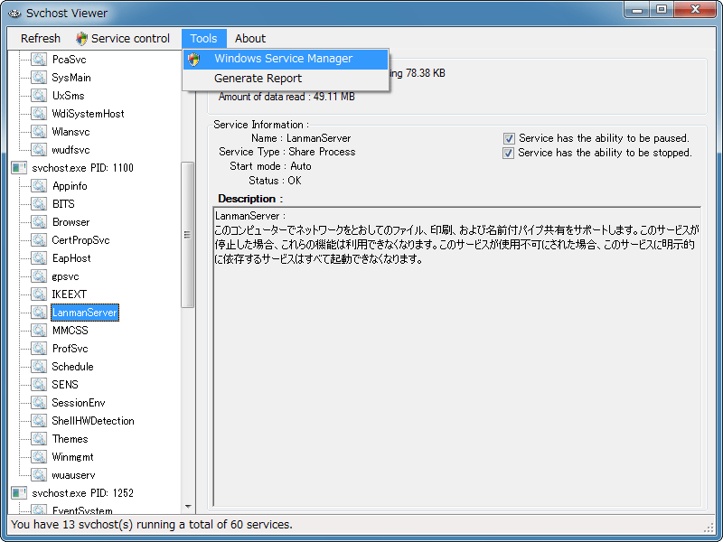Click the Winmgmt service icon
Viewport: 723px width, 542px height.
39,457
